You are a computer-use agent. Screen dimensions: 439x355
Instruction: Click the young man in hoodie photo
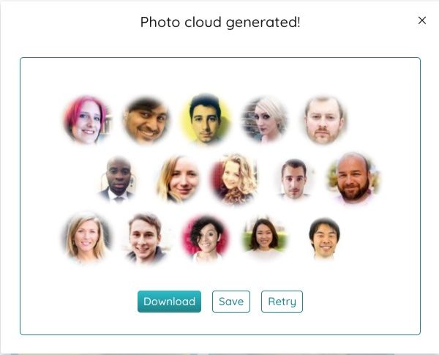point(146,239)
